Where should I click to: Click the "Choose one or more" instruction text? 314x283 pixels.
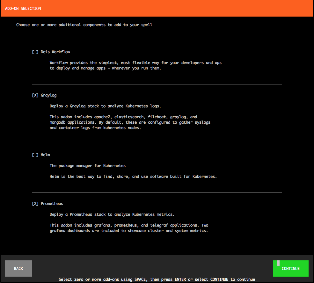pos(84,25)
